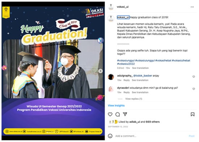
Task: Open the emoji picker smiley icon
Action: (110, 136)
